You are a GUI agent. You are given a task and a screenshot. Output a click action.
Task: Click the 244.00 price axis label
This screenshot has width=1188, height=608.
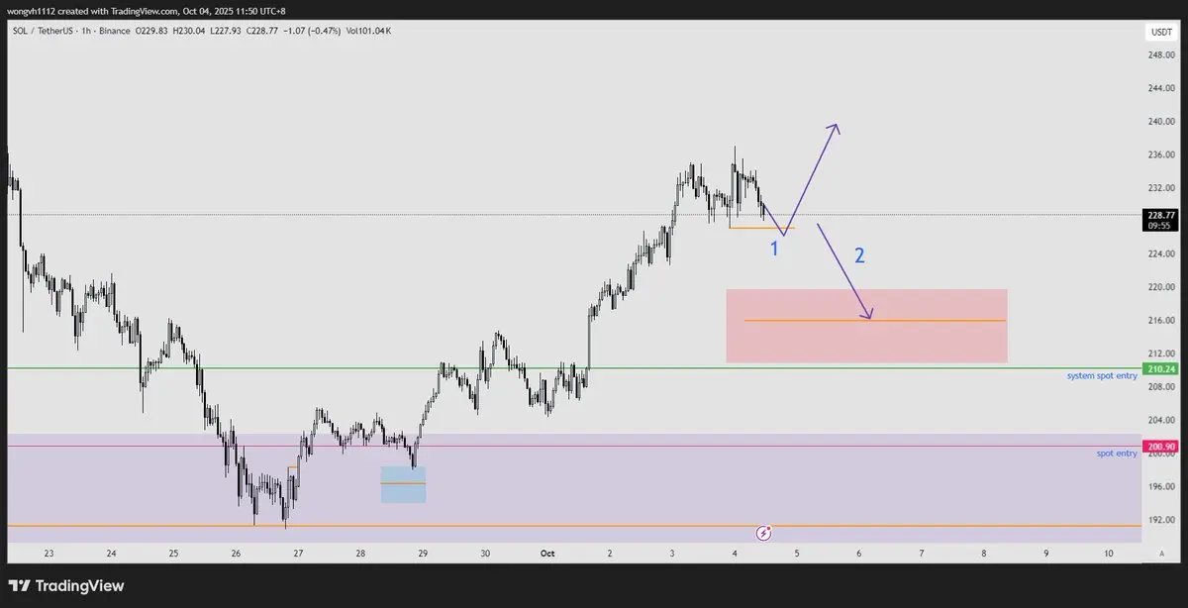1160,88
